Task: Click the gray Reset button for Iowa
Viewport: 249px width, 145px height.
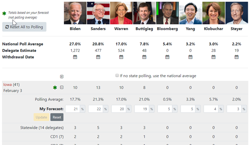Action: pos(57,117)
